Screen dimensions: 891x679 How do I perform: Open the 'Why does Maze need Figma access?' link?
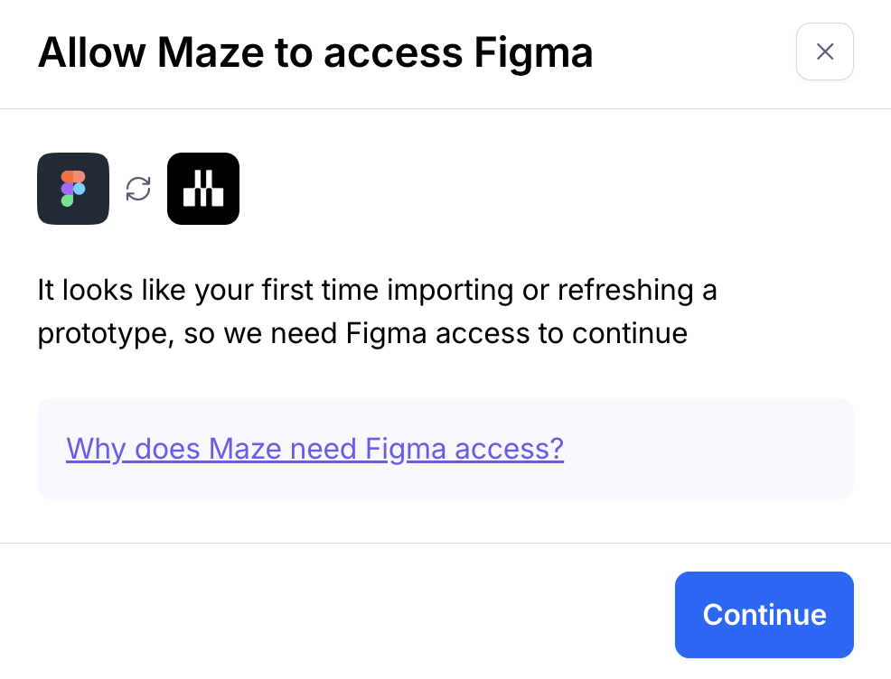[x=314, y=448]
